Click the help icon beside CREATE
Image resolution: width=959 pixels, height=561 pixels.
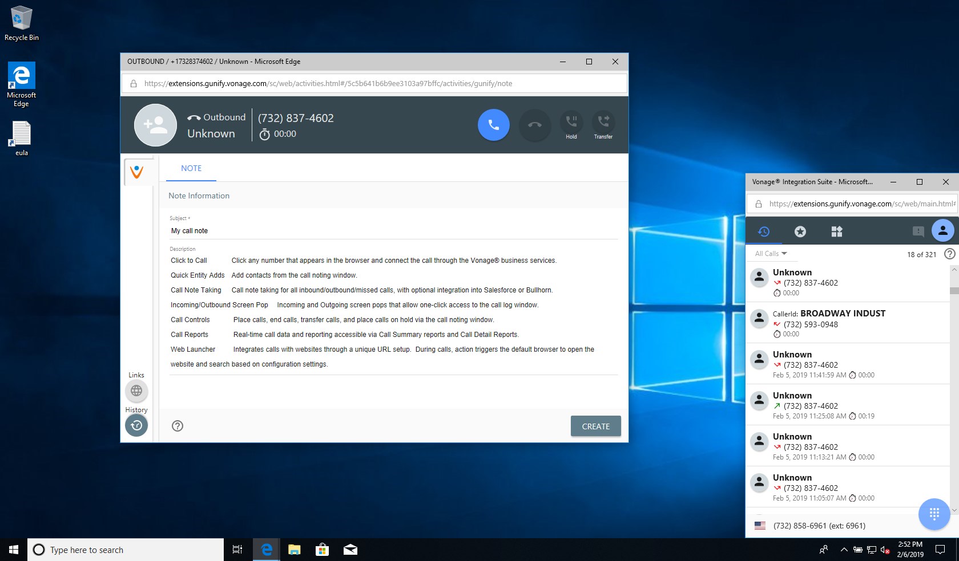178,426
